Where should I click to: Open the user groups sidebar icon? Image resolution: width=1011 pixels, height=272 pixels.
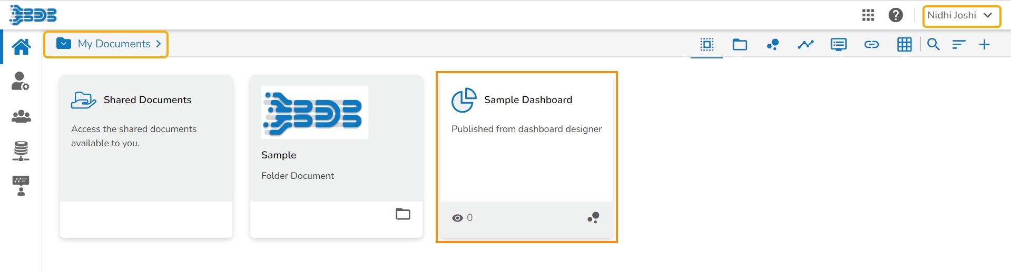tap(21, 116)
